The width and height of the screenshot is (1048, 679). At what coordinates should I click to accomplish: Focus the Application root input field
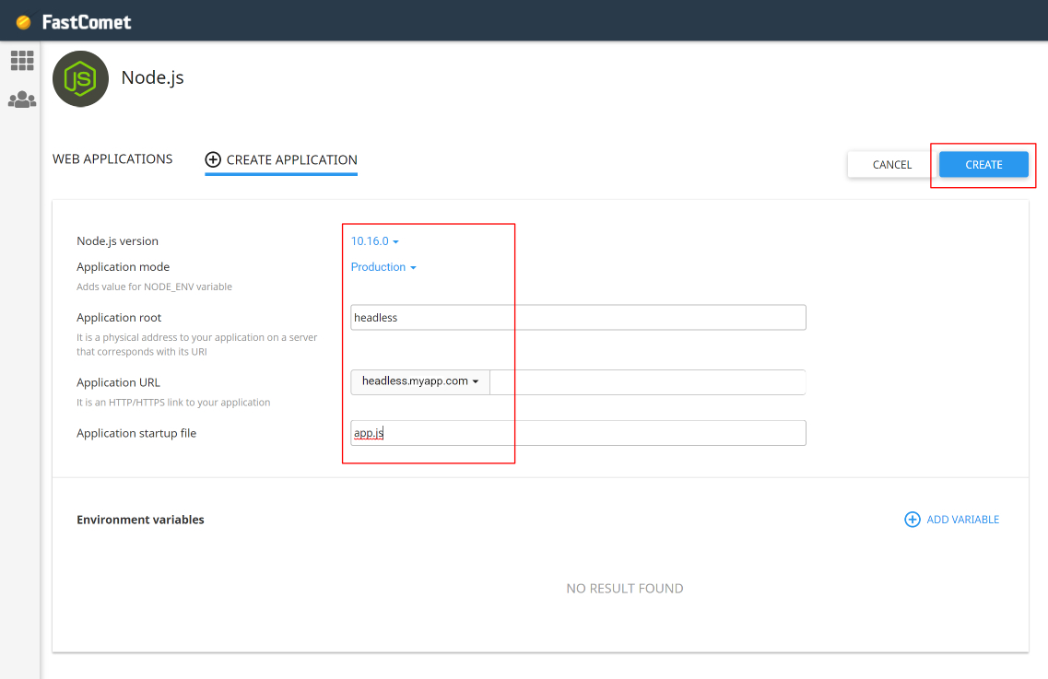(578, 318)
